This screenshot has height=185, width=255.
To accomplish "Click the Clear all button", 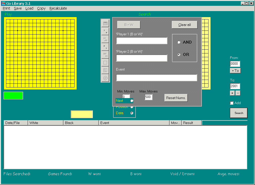I will 184,25.
